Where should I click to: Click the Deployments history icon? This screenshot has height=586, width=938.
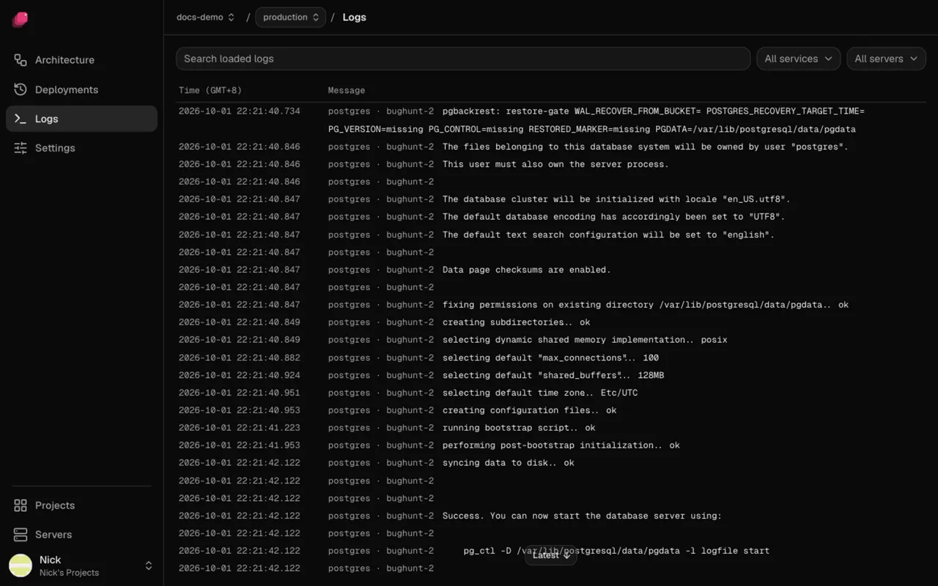(21, 89)
